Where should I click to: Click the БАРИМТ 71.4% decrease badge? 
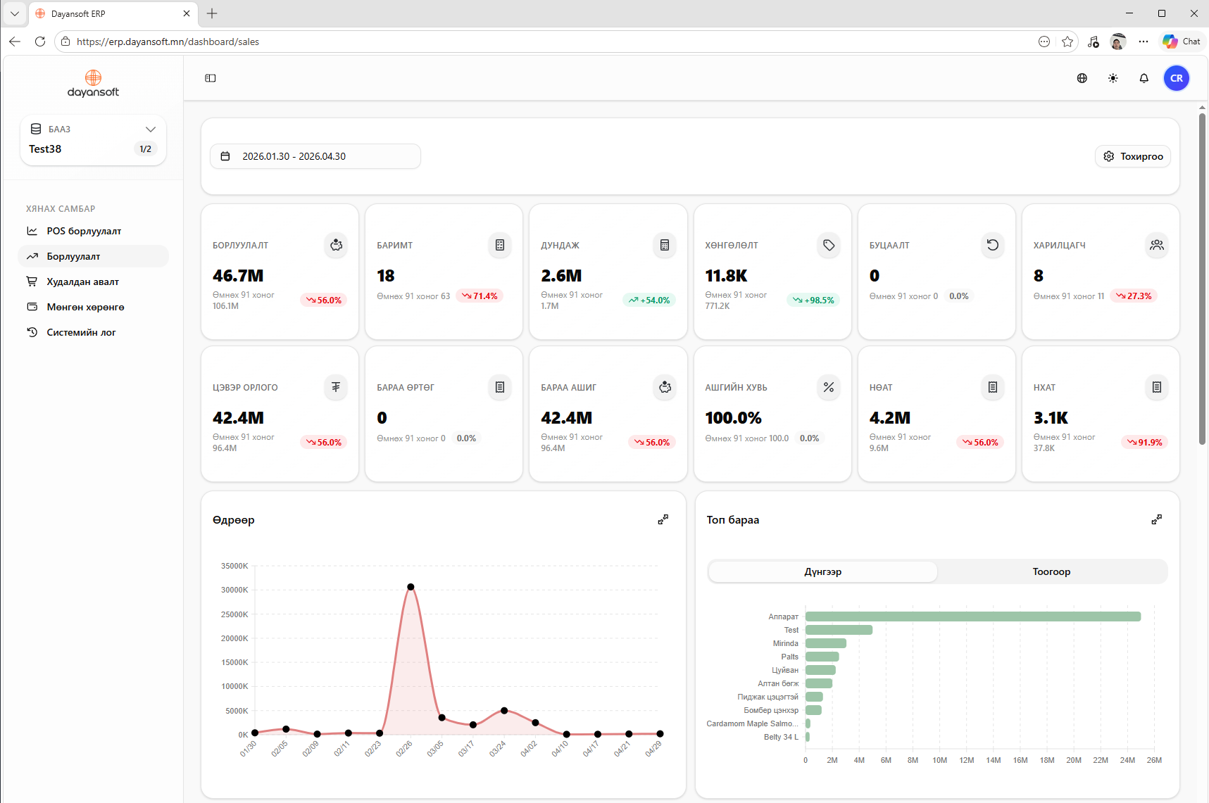480,296
